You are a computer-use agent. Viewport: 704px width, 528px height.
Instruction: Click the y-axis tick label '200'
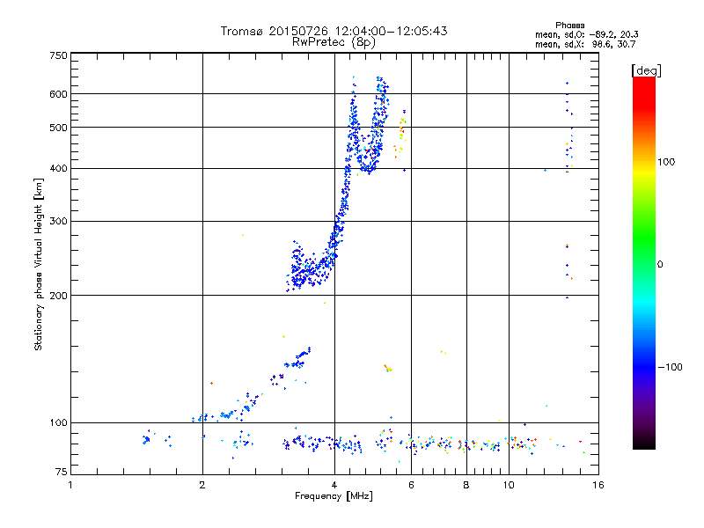(58, 296)
